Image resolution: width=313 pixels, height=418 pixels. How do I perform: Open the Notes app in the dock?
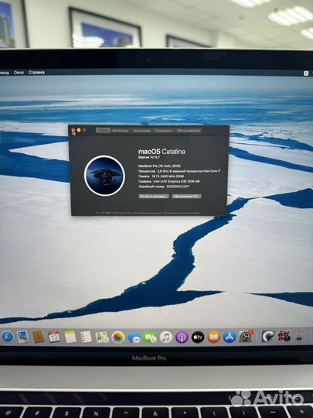pos(70,337)
